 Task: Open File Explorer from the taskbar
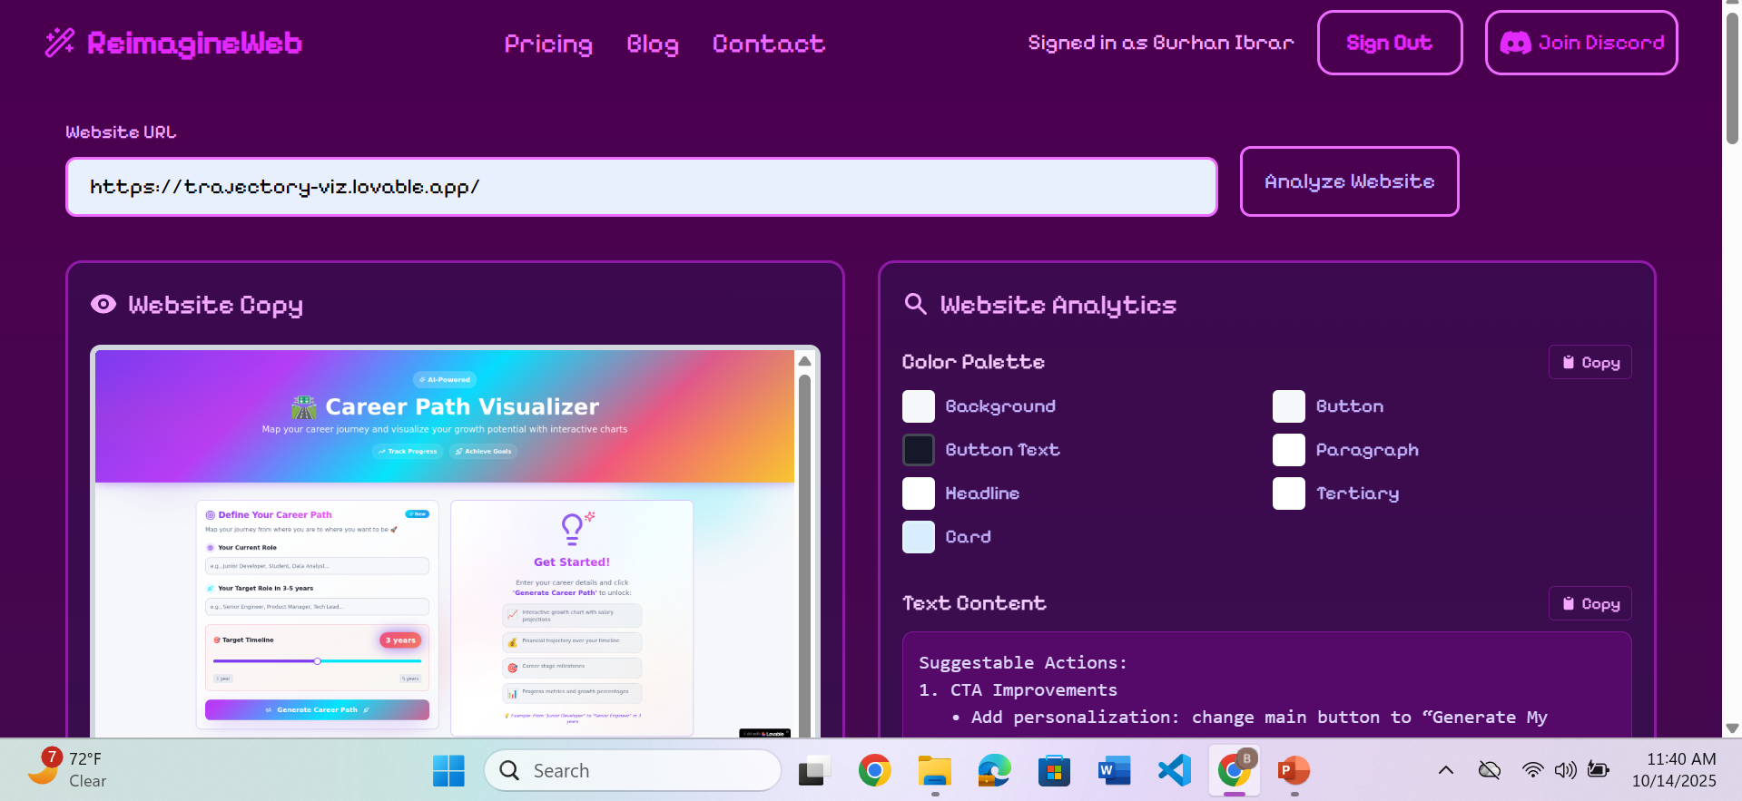pos(934,771)
